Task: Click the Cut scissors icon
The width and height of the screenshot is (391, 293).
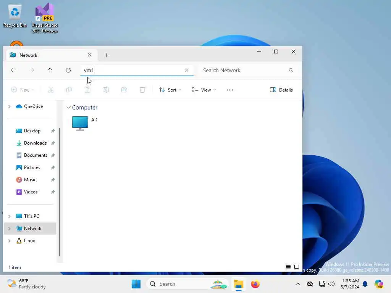Action: coord(51,90)
